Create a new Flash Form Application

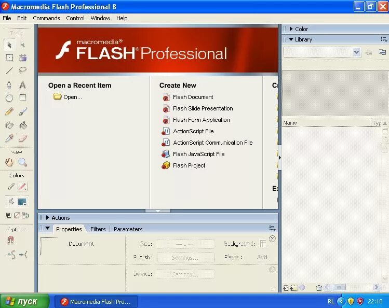(x=196, y=120)
